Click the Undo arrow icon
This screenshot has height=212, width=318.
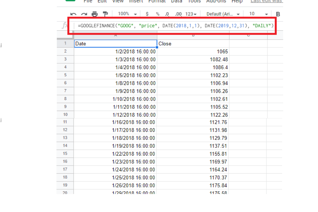click(x=73, y=14)
